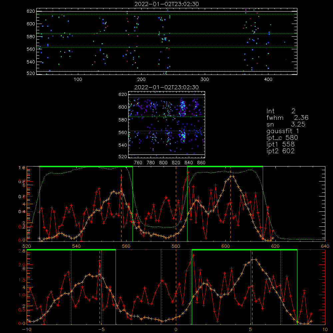Click x-axis label -5 on bottom plot
The width and height of the screenshot is (333, 333).
pos(102,330)
